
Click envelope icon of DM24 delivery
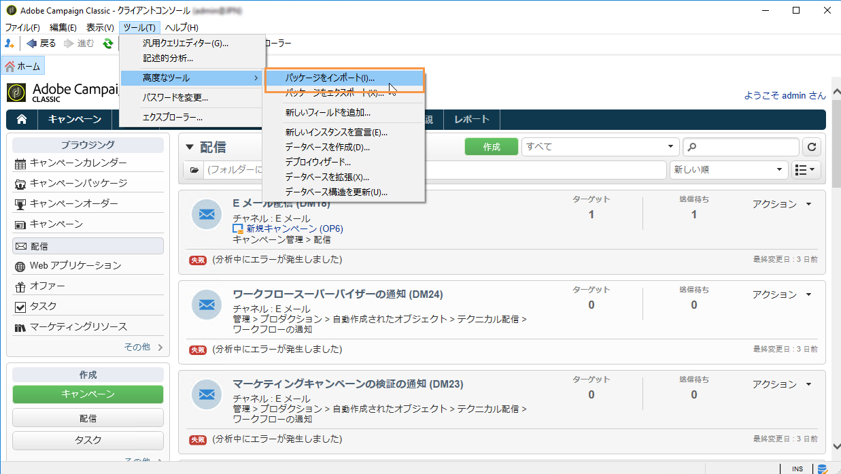206,305
